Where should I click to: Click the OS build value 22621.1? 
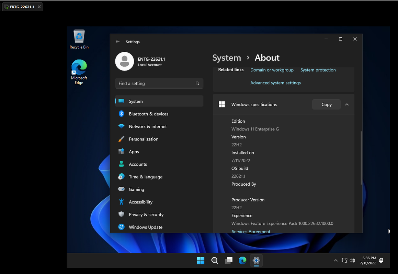tap(238, 176)
